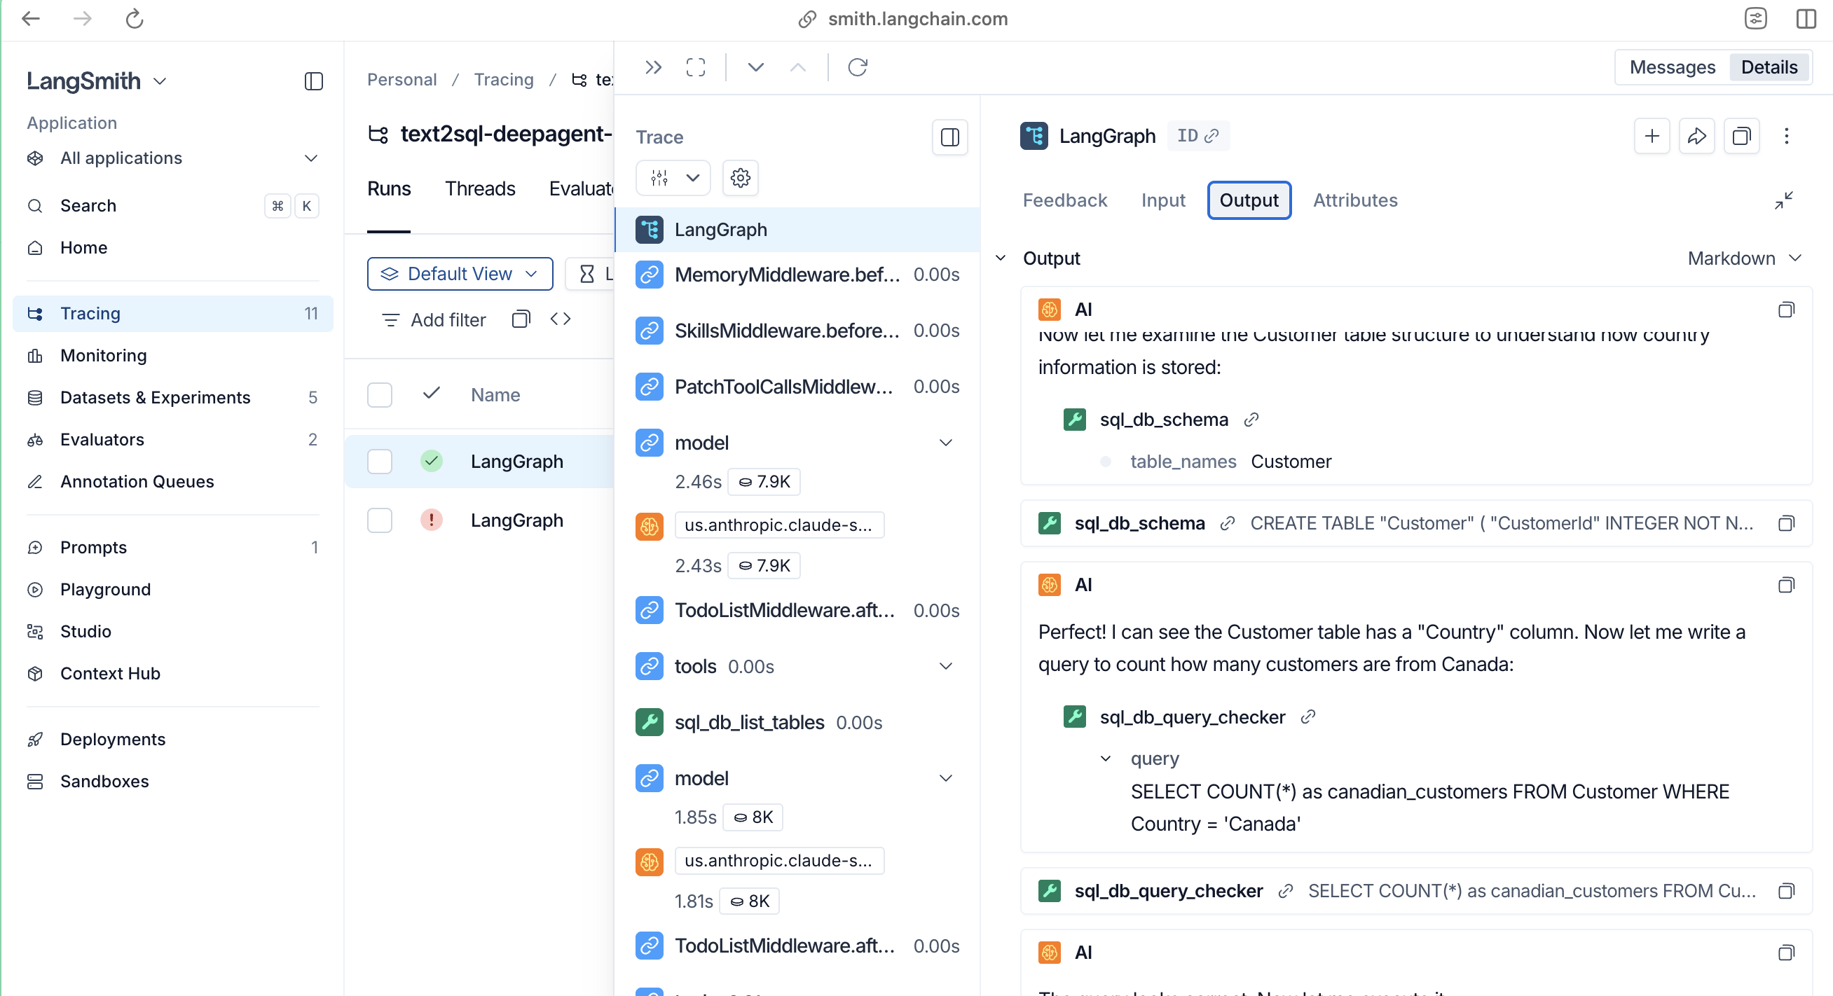This screenshot has width=1833, height=996.
Task: Open the Tracing breadcrumb link
Action: click(504, 80)
